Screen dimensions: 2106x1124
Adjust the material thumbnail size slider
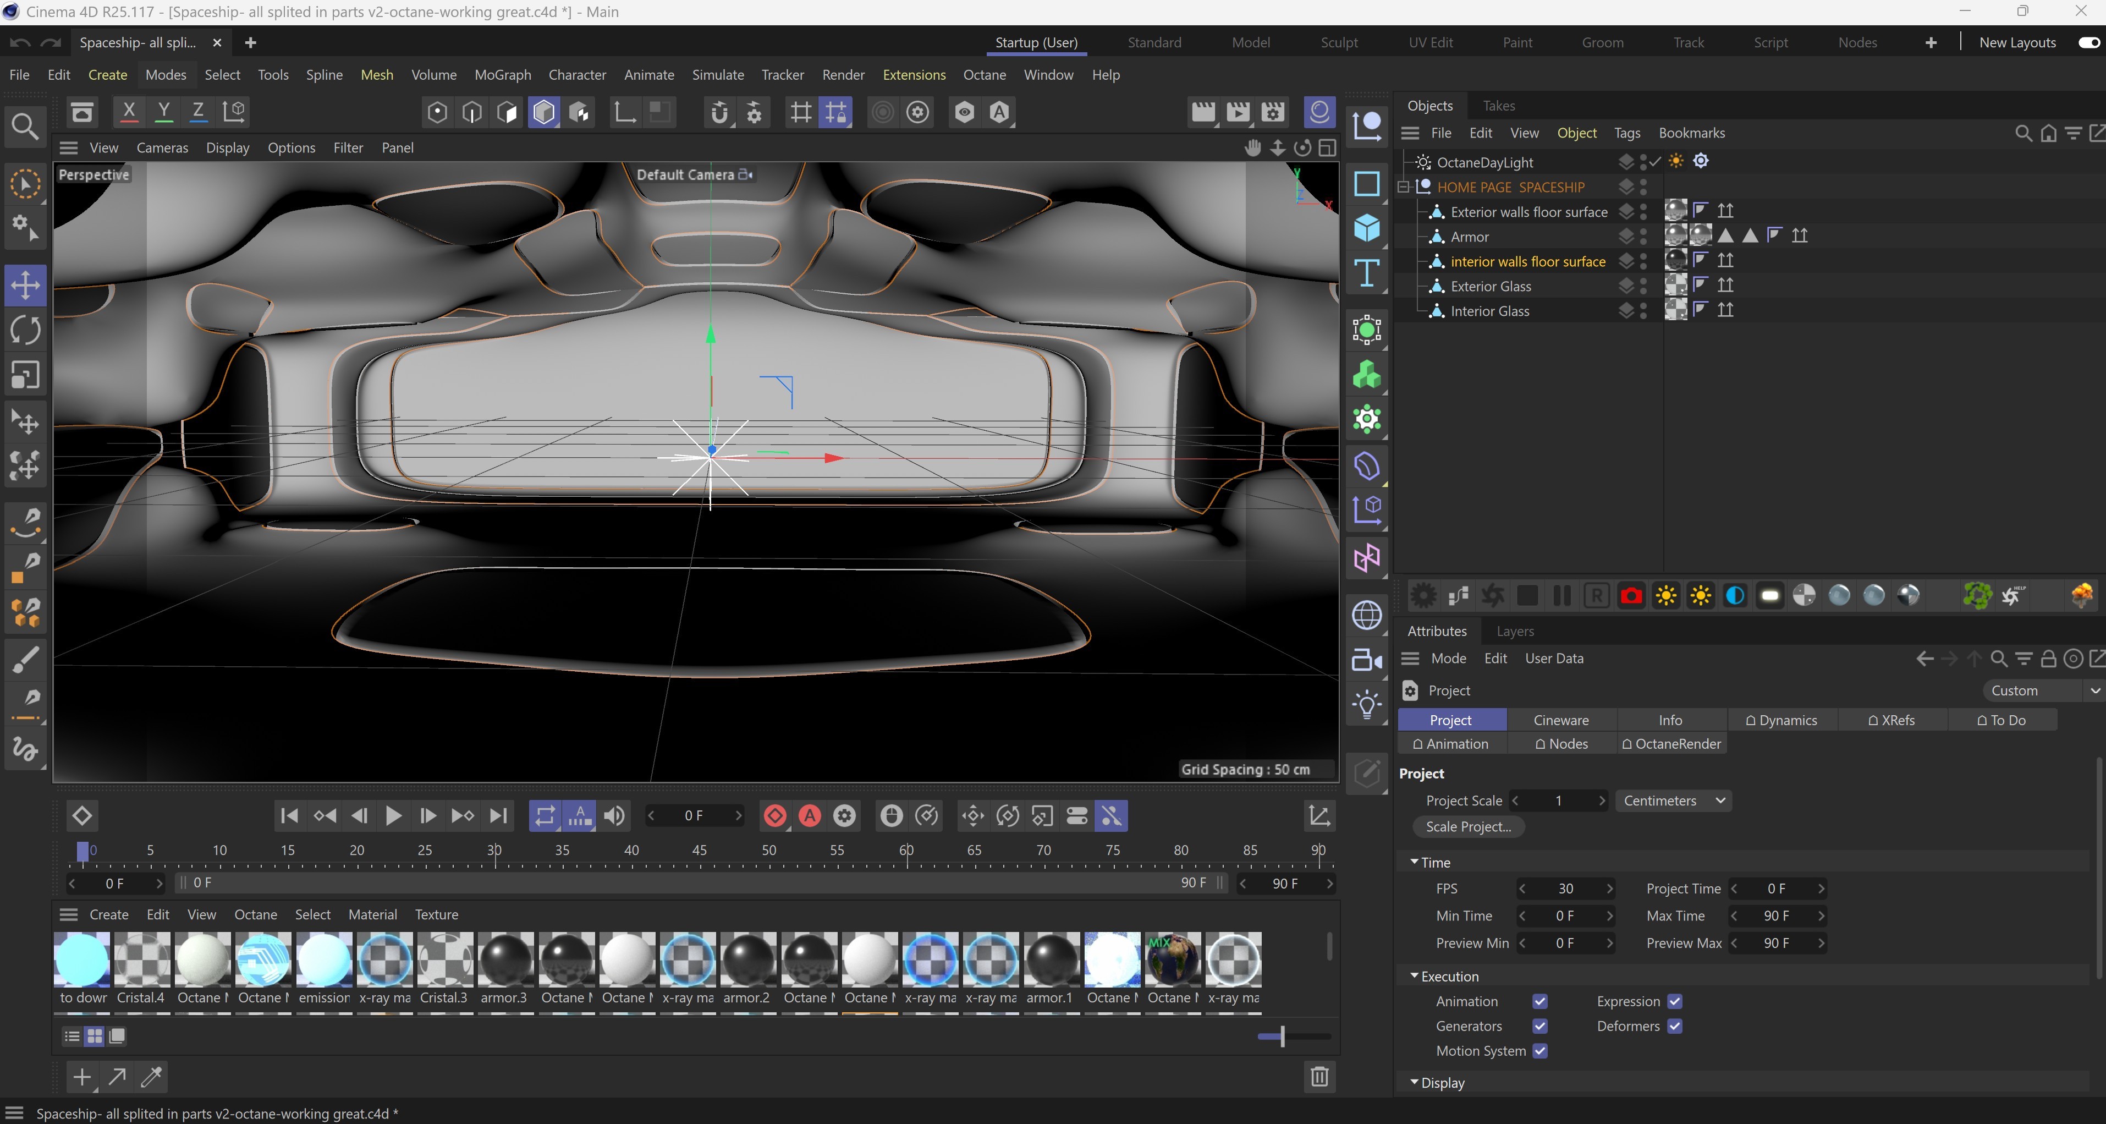1282,1037
